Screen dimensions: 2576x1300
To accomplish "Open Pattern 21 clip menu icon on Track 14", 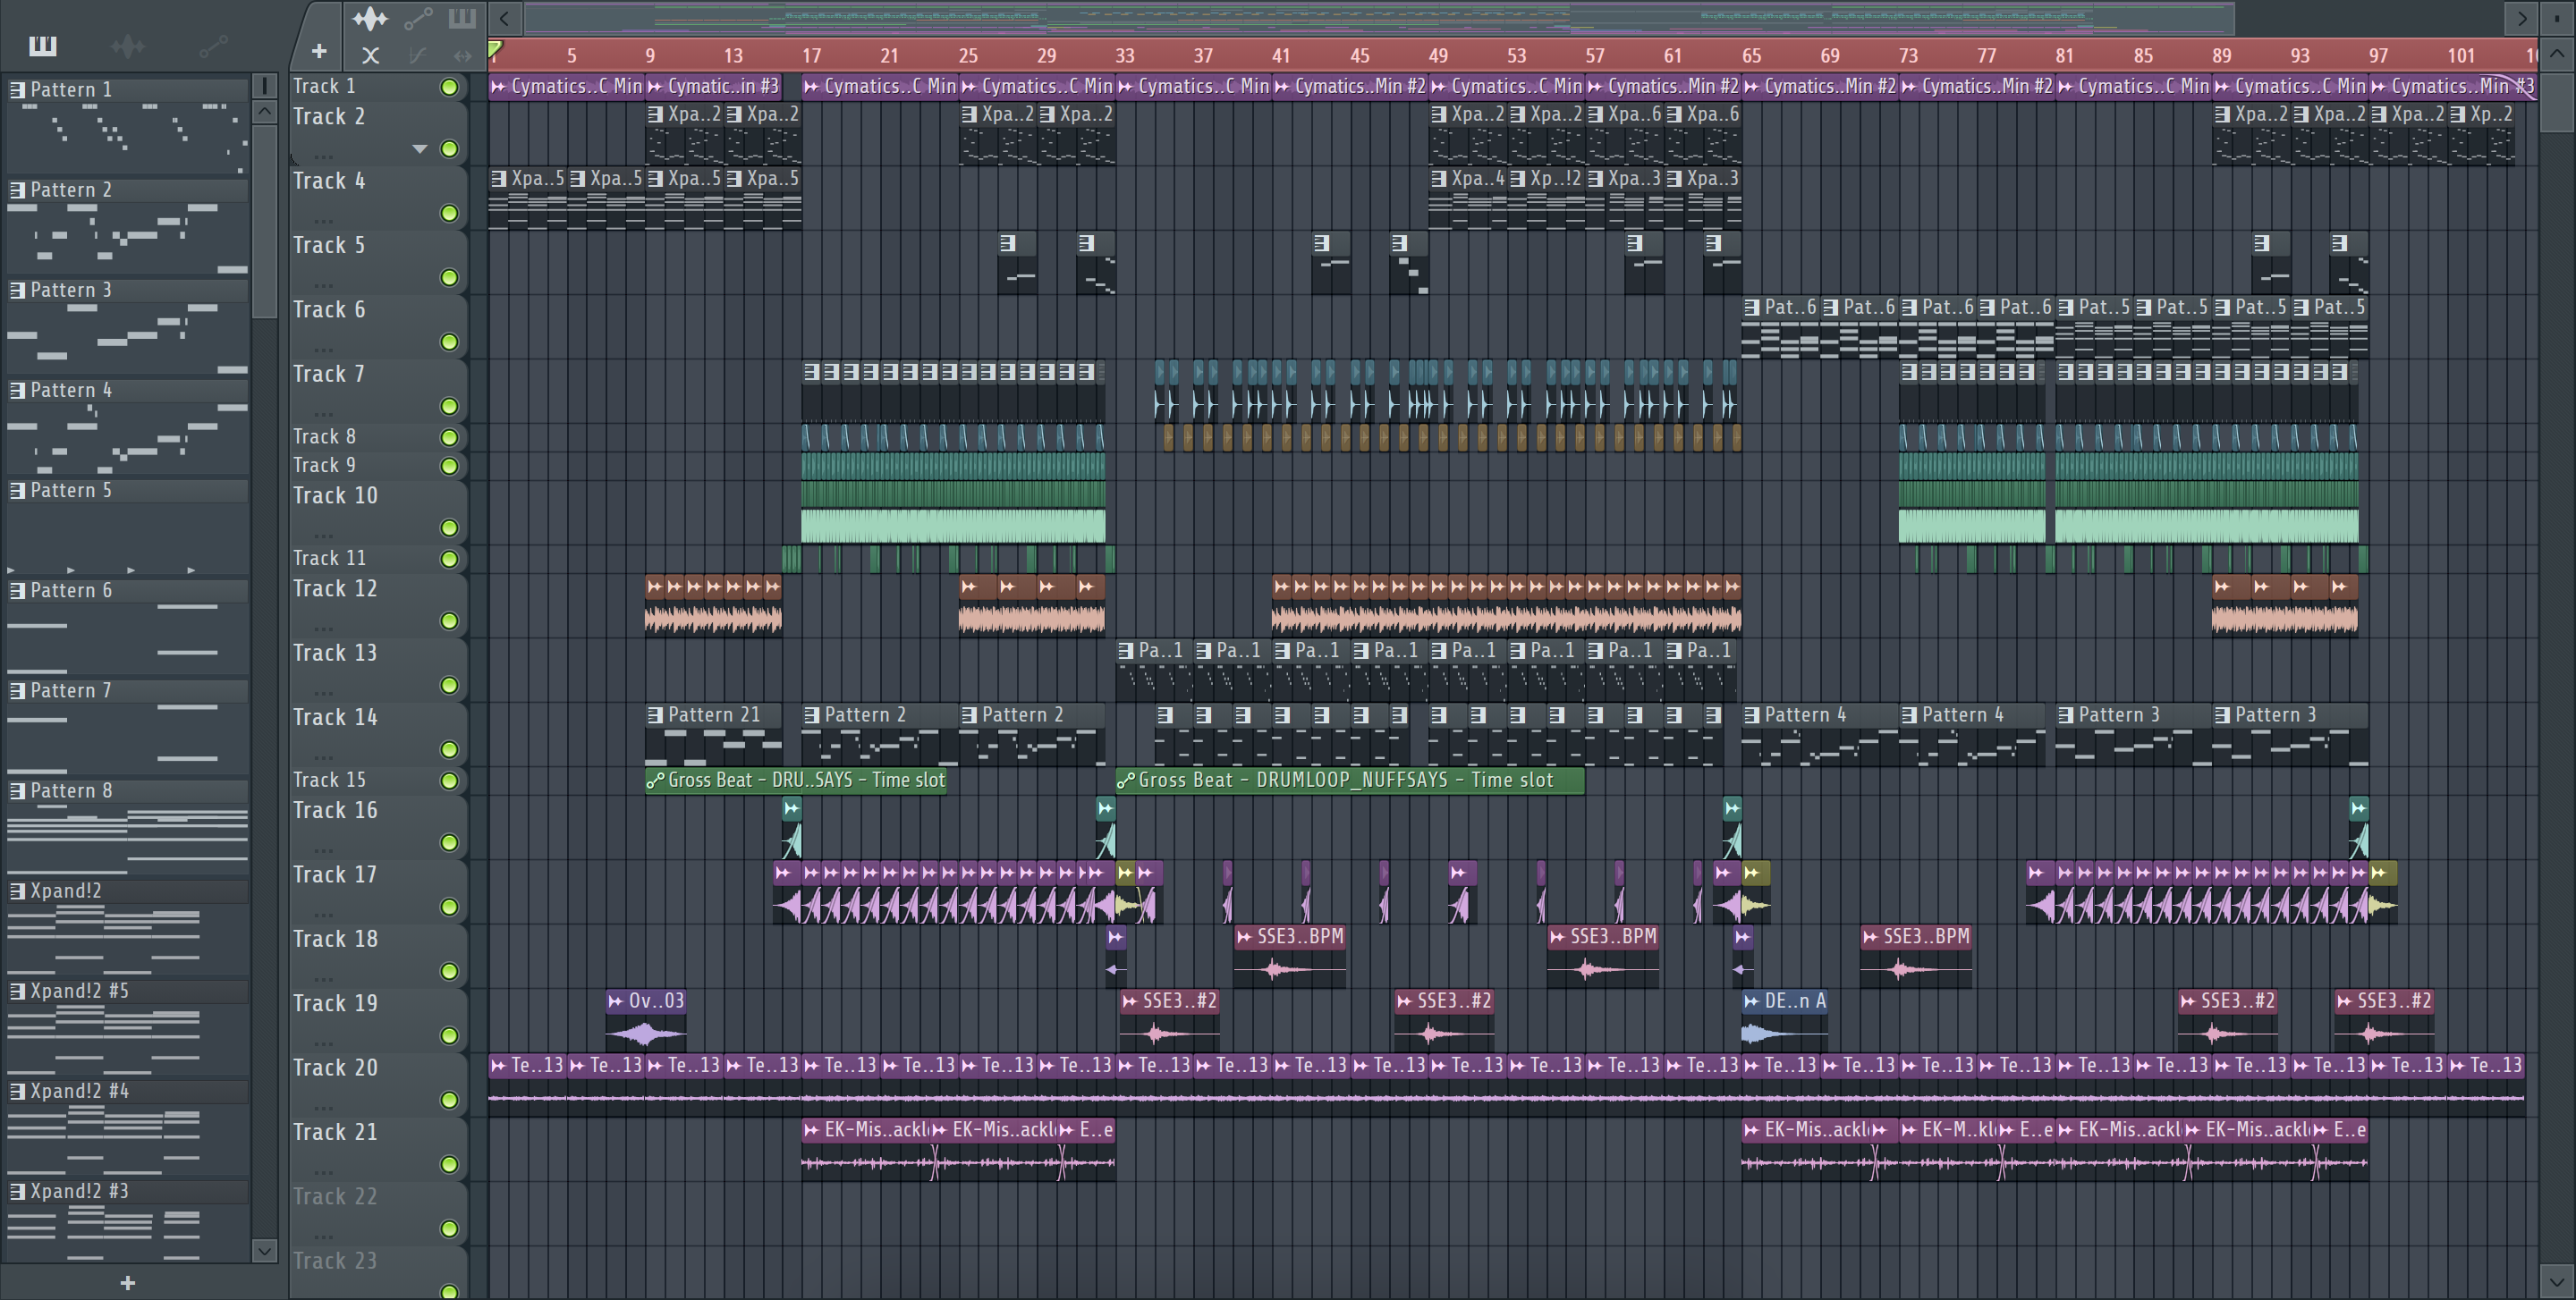I will 655,715.
